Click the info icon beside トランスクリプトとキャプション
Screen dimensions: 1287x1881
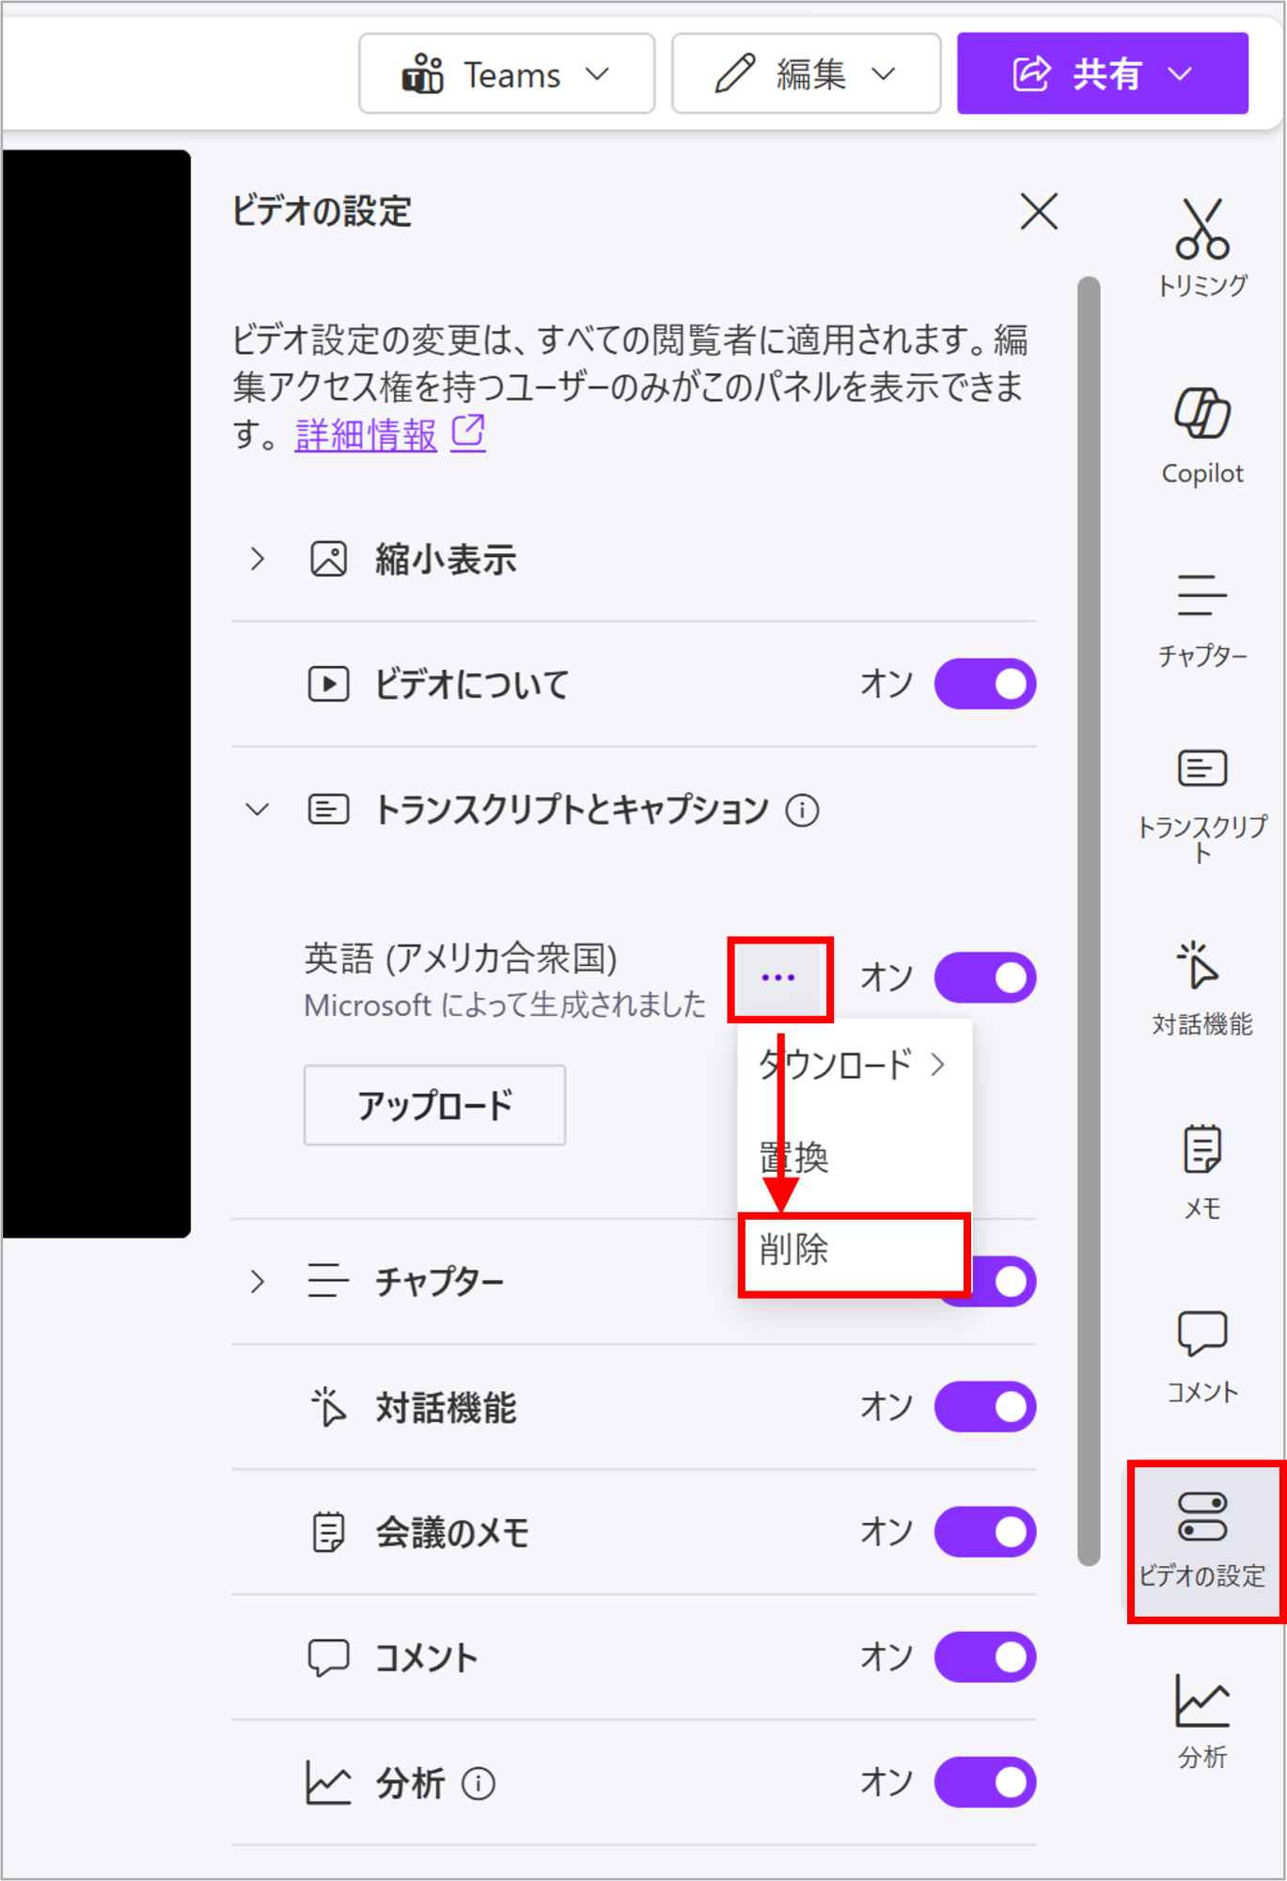pos(802,810)
